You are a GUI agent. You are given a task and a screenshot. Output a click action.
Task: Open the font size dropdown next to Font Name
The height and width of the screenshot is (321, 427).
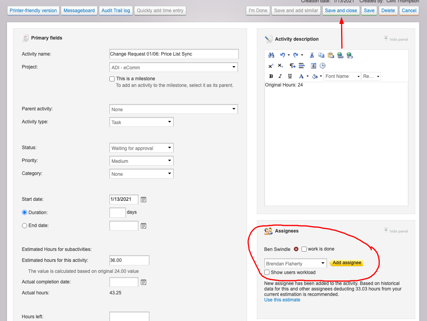click(371, 76)
